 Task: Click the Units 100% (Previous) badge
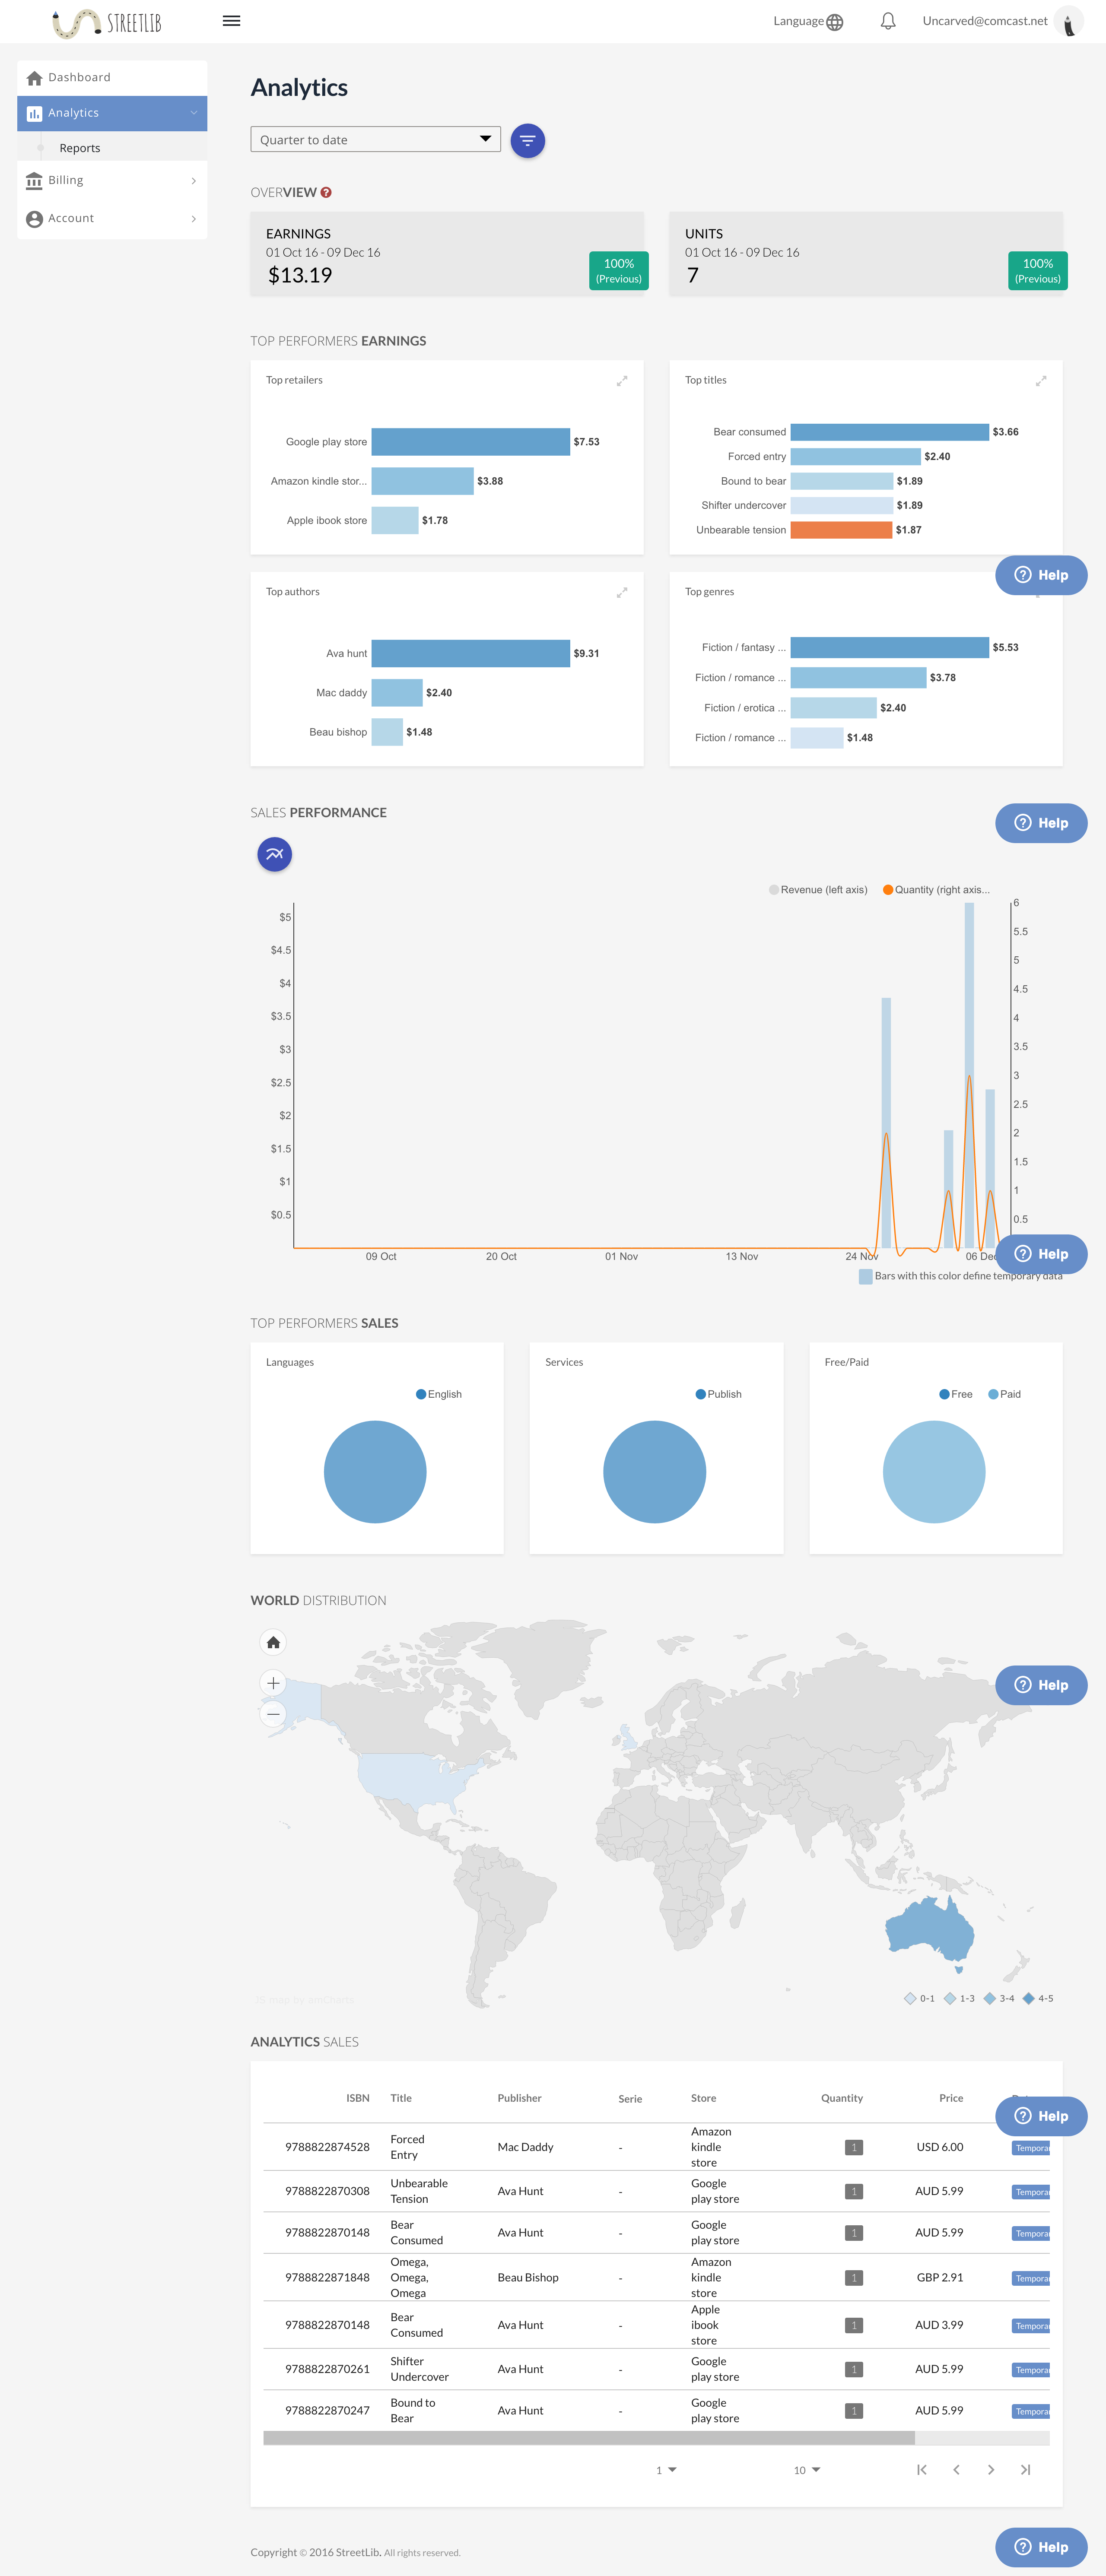click(x=1038, y=271)
